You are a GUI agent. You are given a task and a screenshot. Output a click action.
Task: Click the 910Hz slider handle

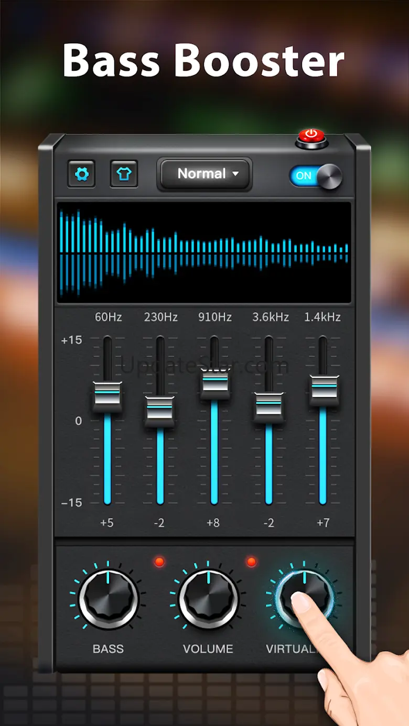[214, 382]
